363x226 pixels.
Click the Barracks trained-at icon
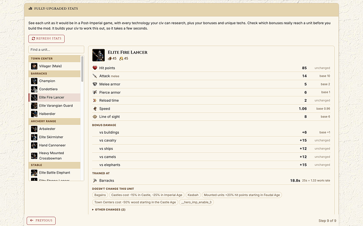(x=95, y=180)
